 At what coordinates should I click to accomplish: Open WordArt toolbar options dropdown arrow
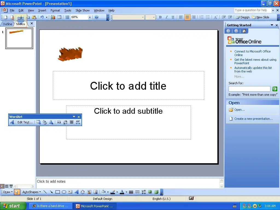click(x=74, y=116)
